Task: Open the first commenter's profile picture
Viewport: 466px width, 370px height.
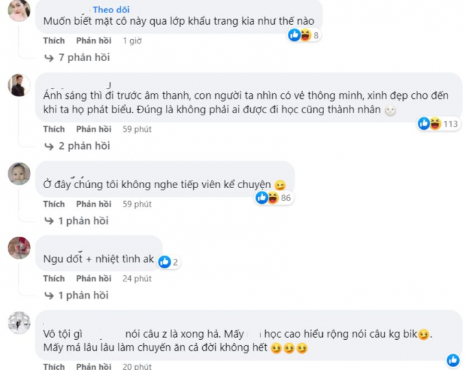Action: coord(19,10)
